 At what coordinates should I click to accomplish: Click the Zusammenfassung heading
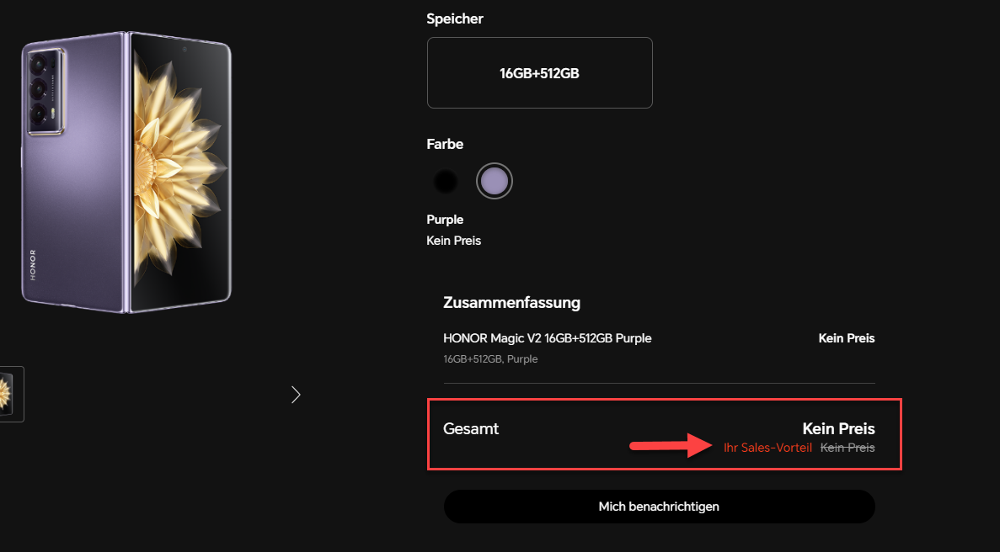pyautogui.click(x=511, y=303)
